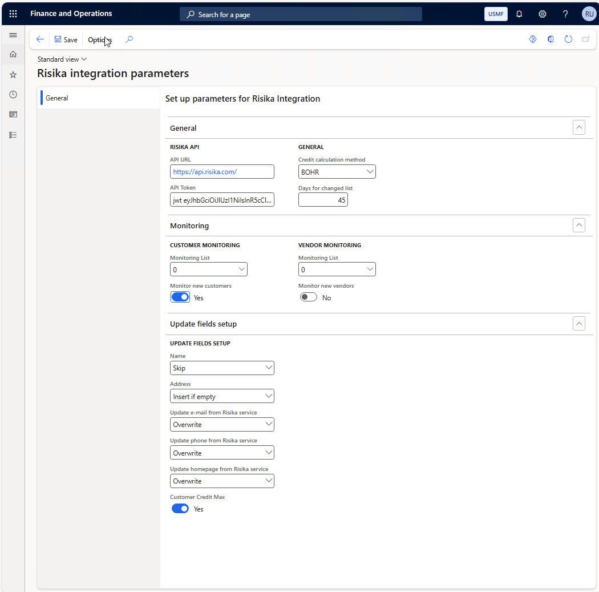Click the Update fields setup header text

203,324
